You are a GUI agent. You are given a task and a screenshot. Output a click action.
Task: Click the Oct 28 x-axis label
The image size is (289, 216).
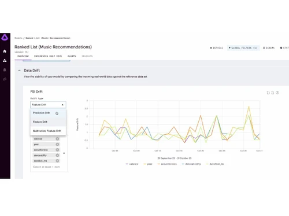click(243, 151)
